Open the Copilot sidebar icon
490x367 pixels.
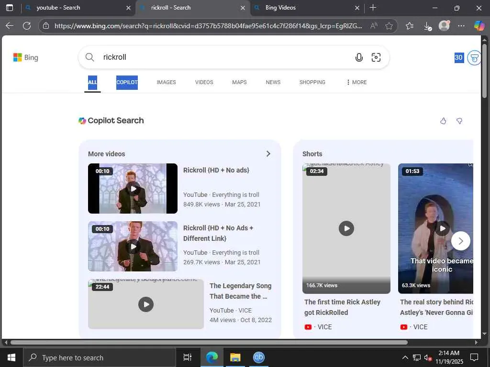click(479, 26)
